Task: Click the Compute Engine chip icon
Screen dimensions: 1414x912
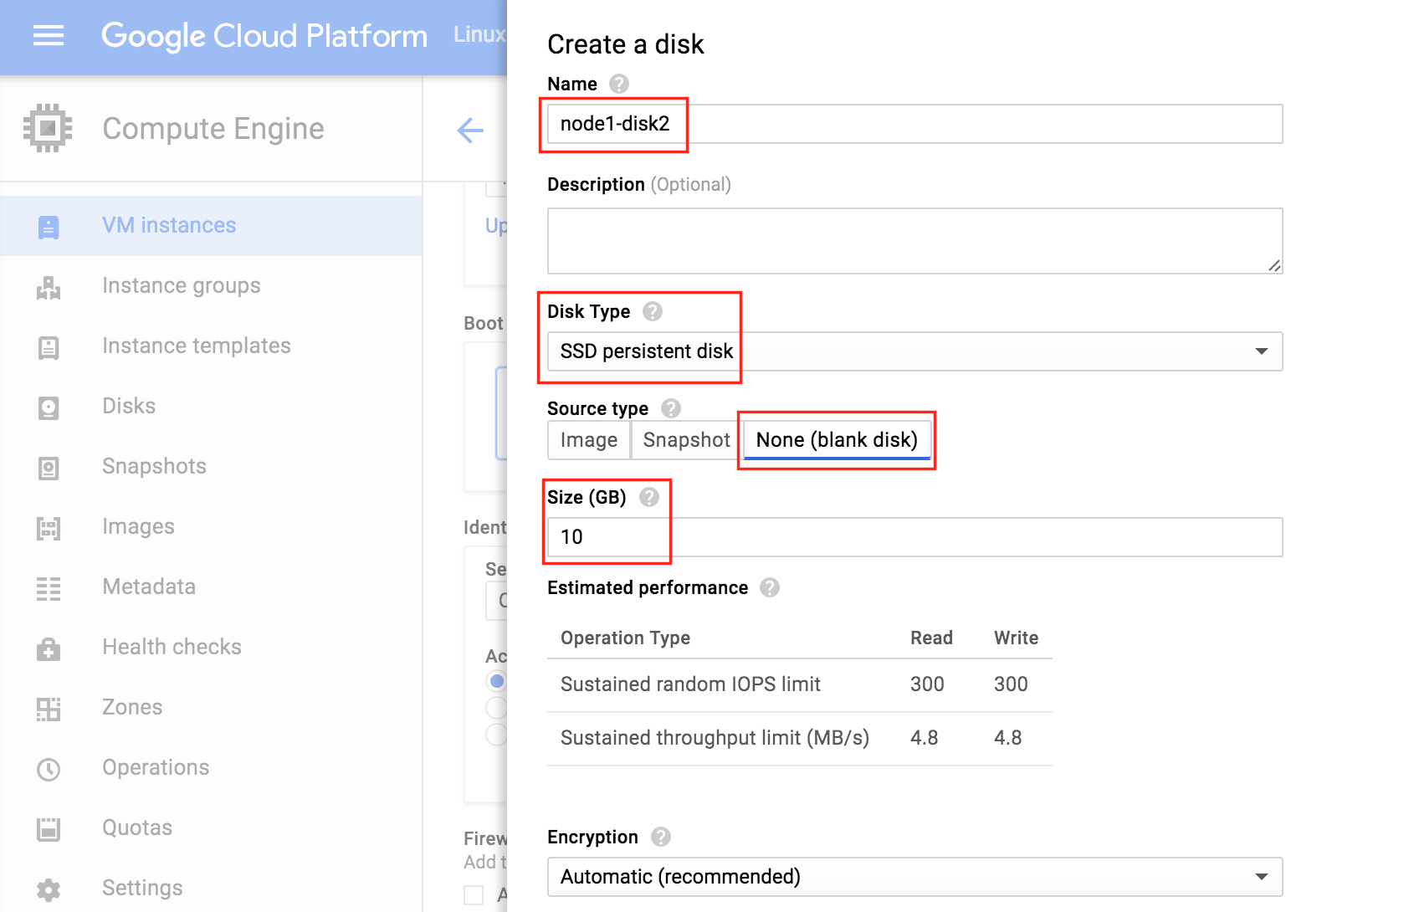Action: pos(48,128)
